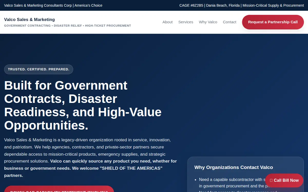The image size is (308, 192).
Task: Click the Why Organizations Contact Valco heading
Action: click(234, 167)
